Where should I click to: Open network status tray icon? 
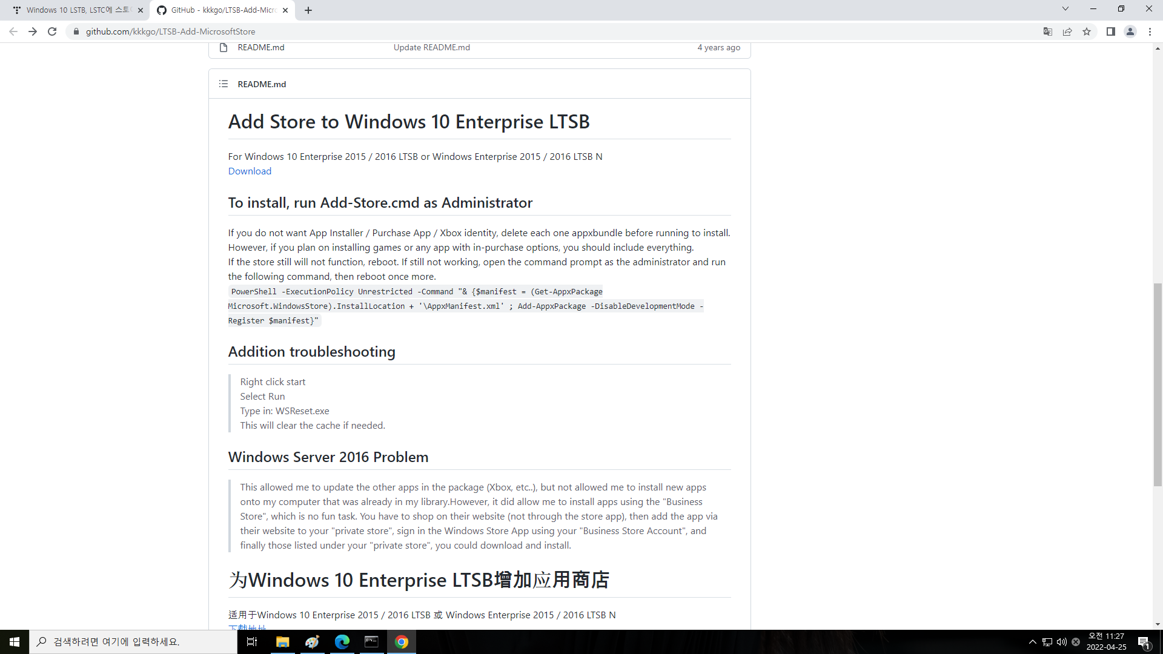1047,642
